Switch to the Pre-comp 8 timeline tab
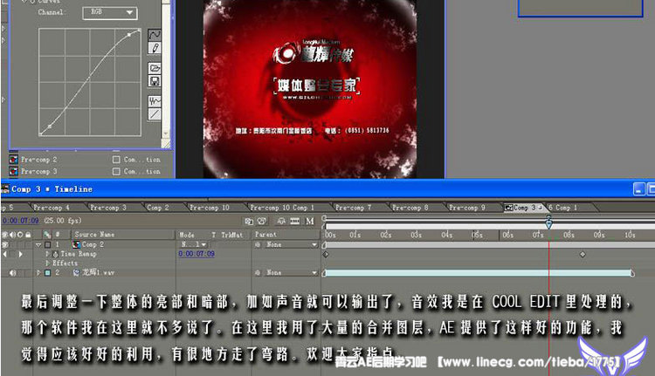 pyautogui.click(x=410, y=208)
